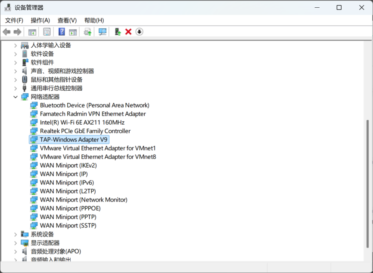Screen dimensions: 373x273
Task: Select VMware Virtual Ethernet Adapter for VMnet1
Action: click(98, 148)
